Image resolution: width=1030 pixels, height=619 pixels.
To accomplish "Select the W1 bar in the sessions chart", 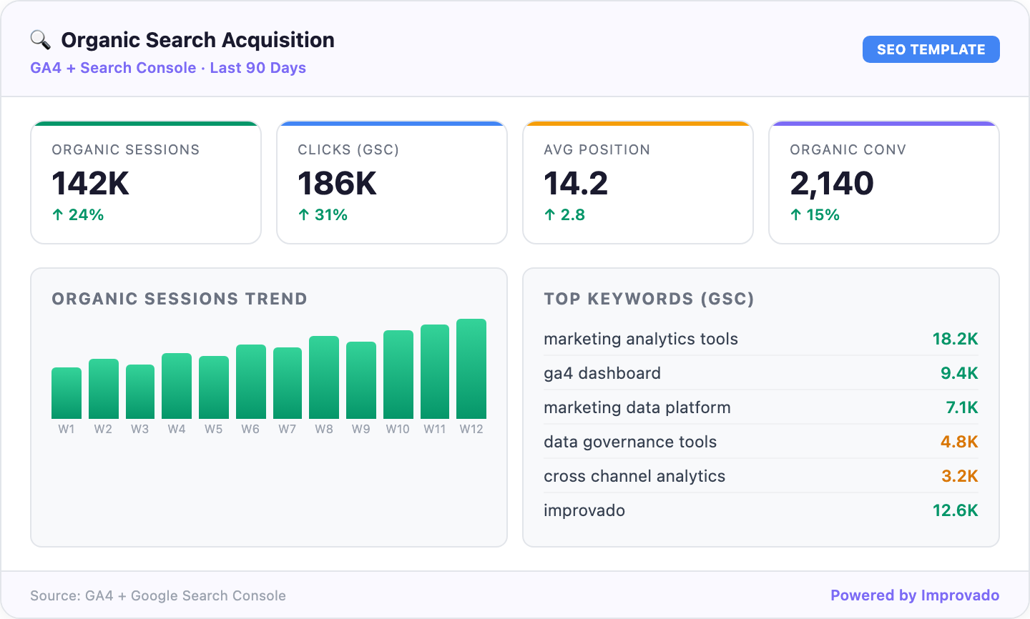I will 66,392.
